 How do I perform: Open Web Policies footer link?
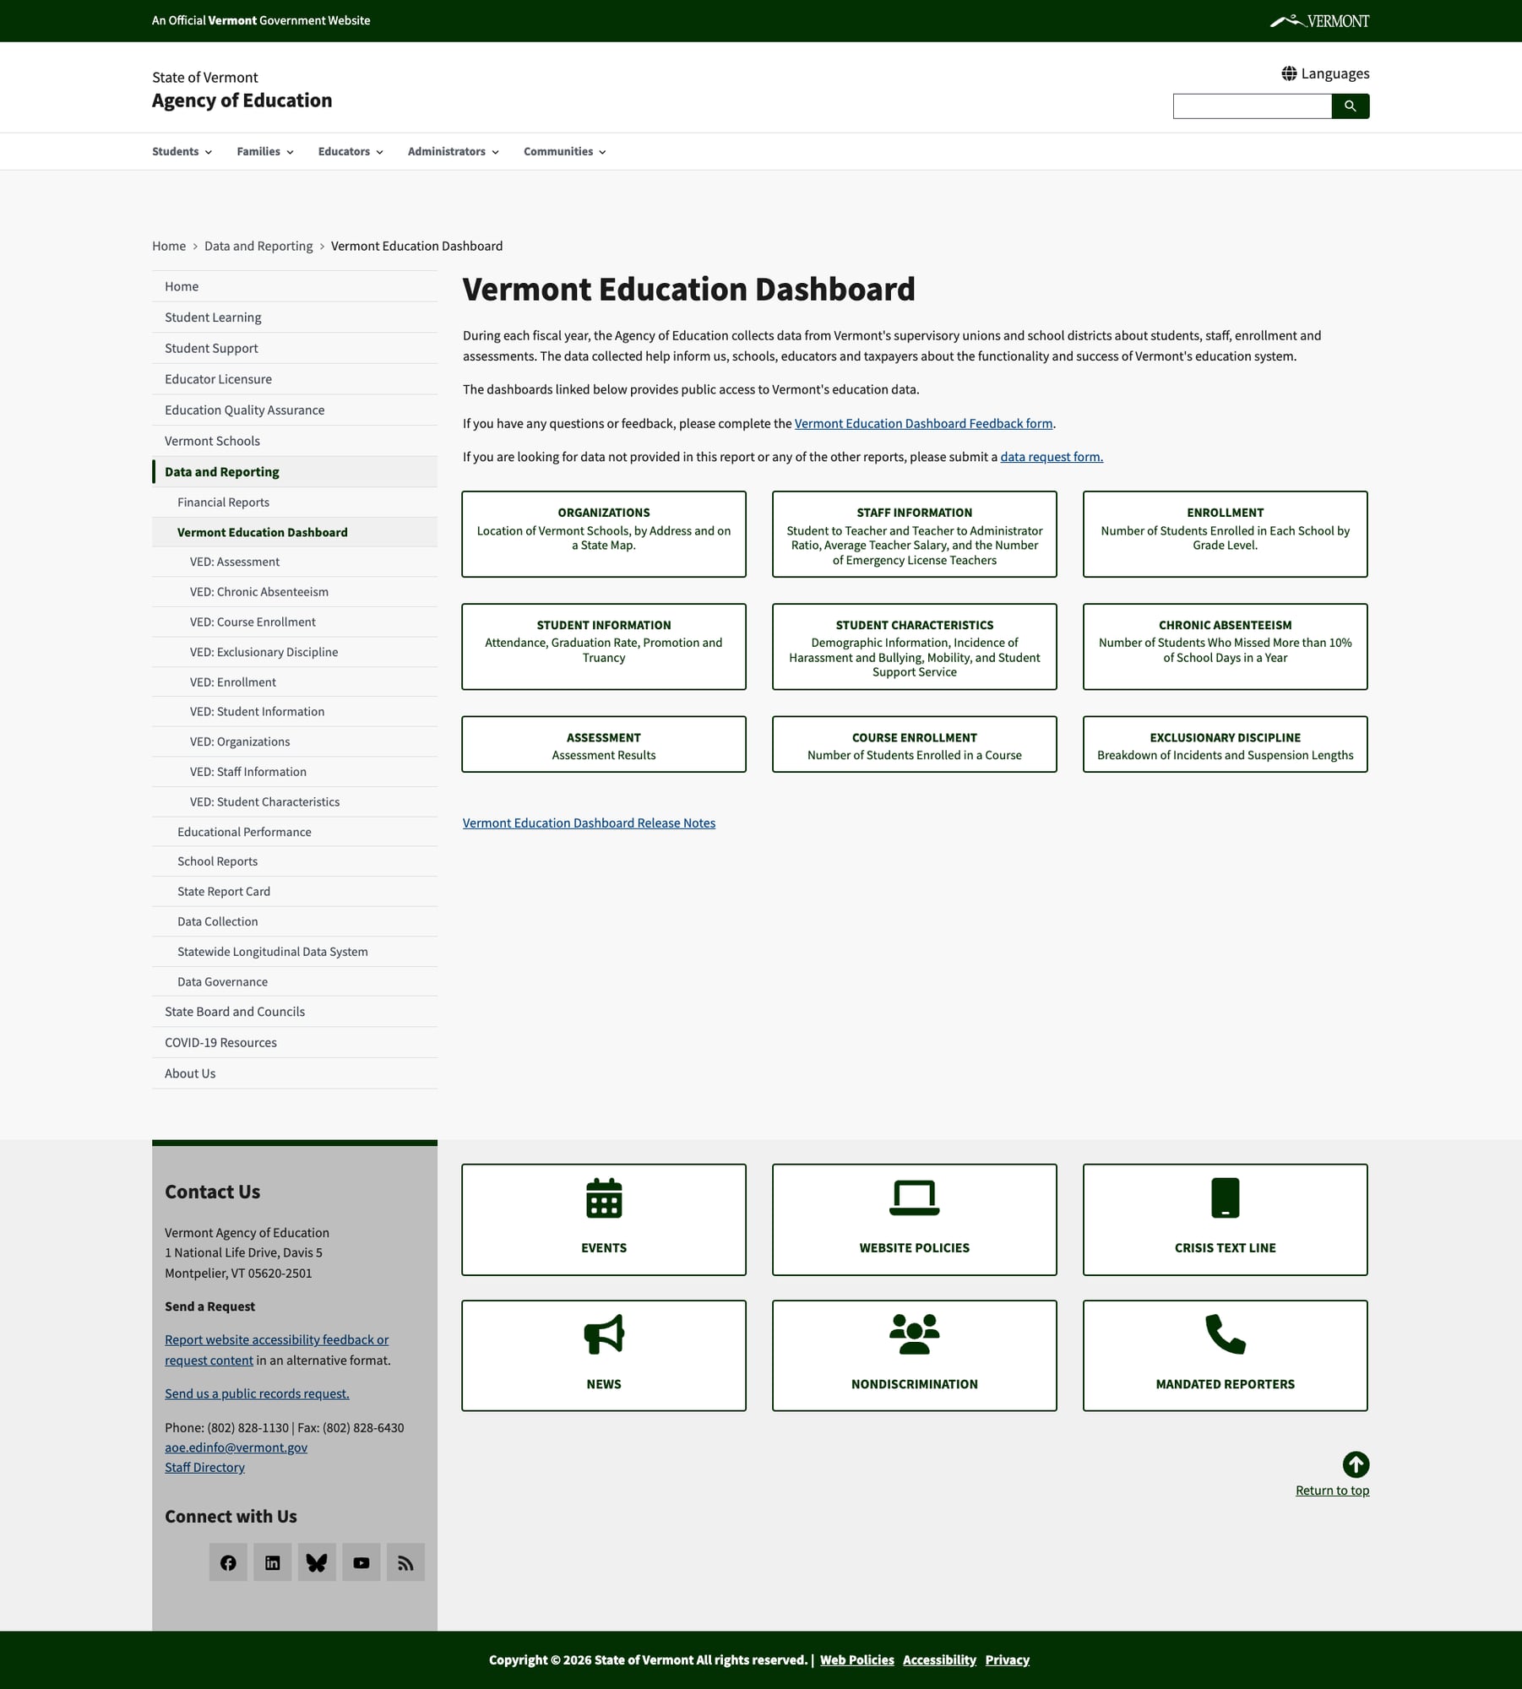pyautogui.click(x=856, y=1659)
